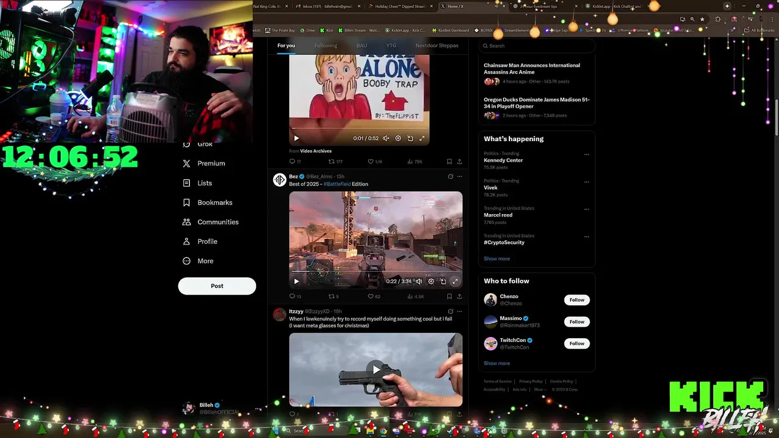The image size is (779, 438).
Task: View analytics for Bez post 4.5K views
Action: tap(415, 297)
